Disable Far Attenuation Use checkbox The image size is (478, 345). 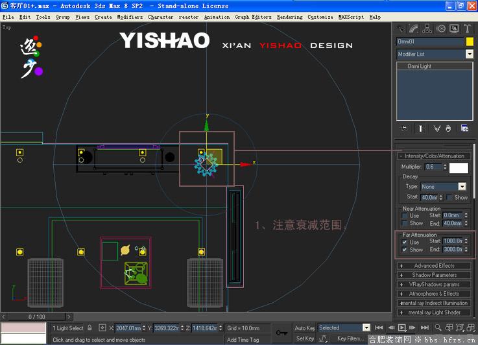tap(405, 243)
